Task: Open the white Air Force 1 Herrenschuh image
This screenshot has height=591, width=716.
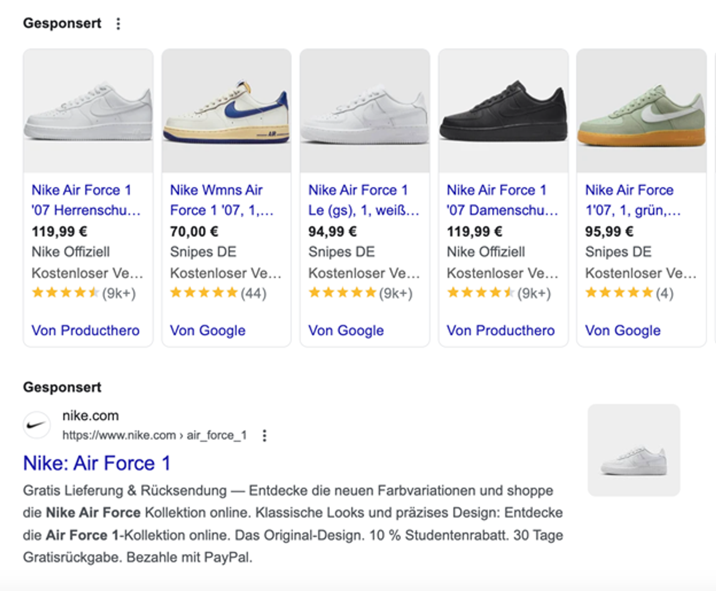Action: (x=88, y=111)
